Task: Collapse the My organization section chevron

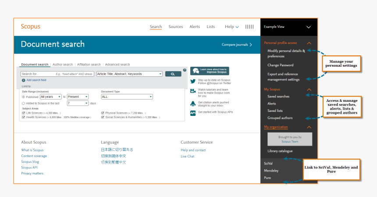Action: coord(309,127)
